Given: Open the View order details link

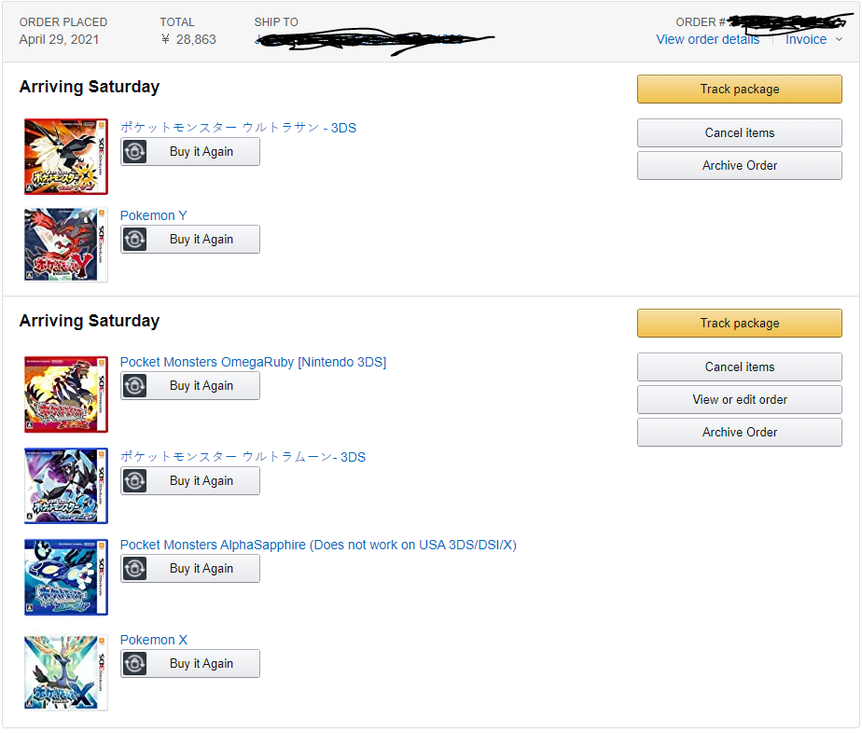Looking at the screenshot, I should (707, 39).
